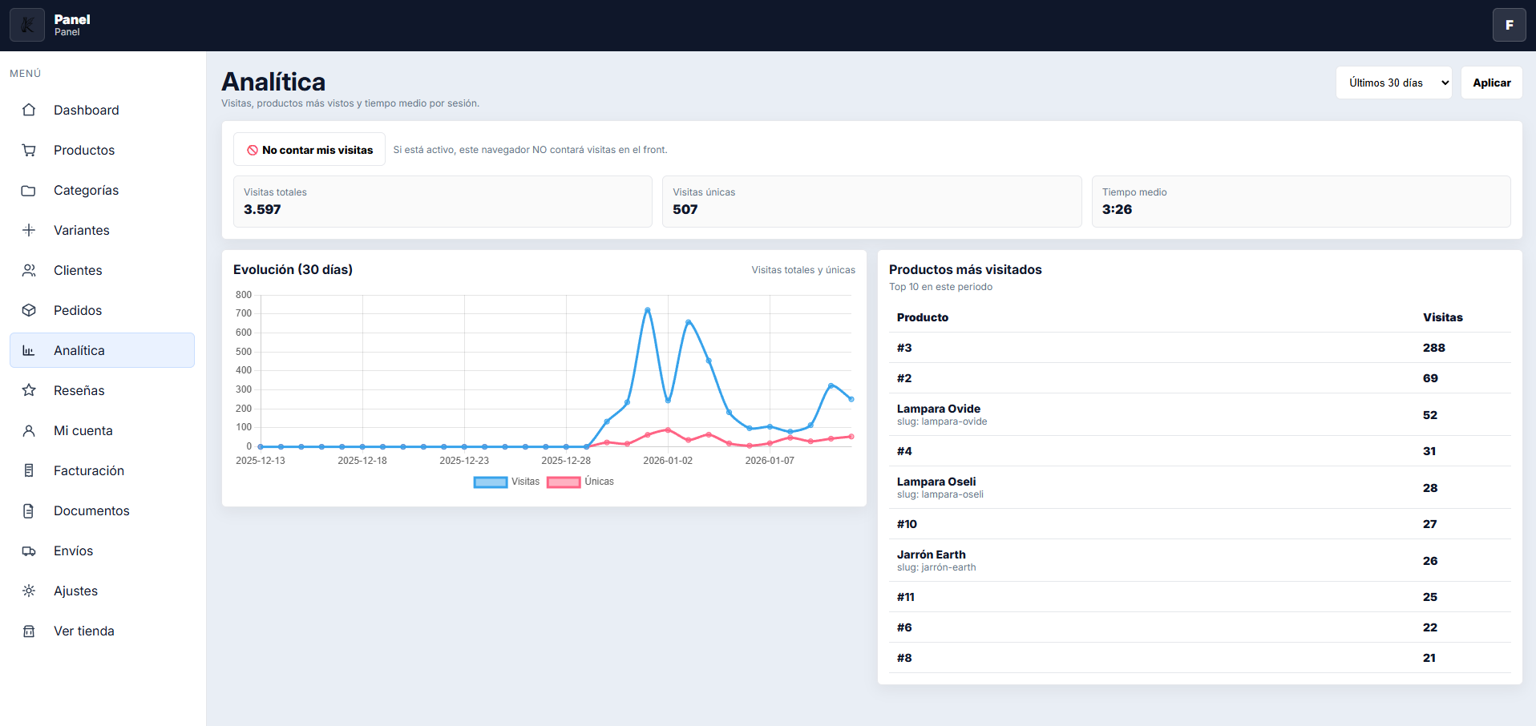Toggle Únicas series in chart legend

(580, 482)
